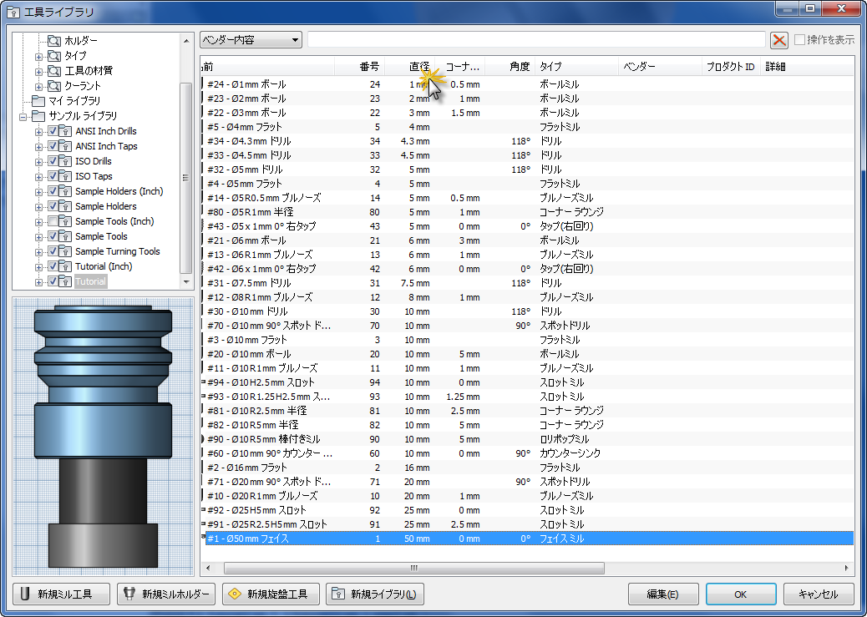The image size is (867, 617).
Task: Clear the filter with the red X icon
Action: click(x=779, y=40)
